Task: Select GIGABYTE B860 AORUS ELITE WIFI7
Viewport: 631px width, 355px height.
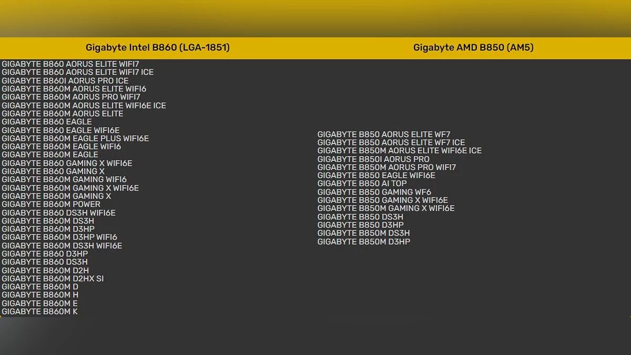Action: tap(70, 64)
